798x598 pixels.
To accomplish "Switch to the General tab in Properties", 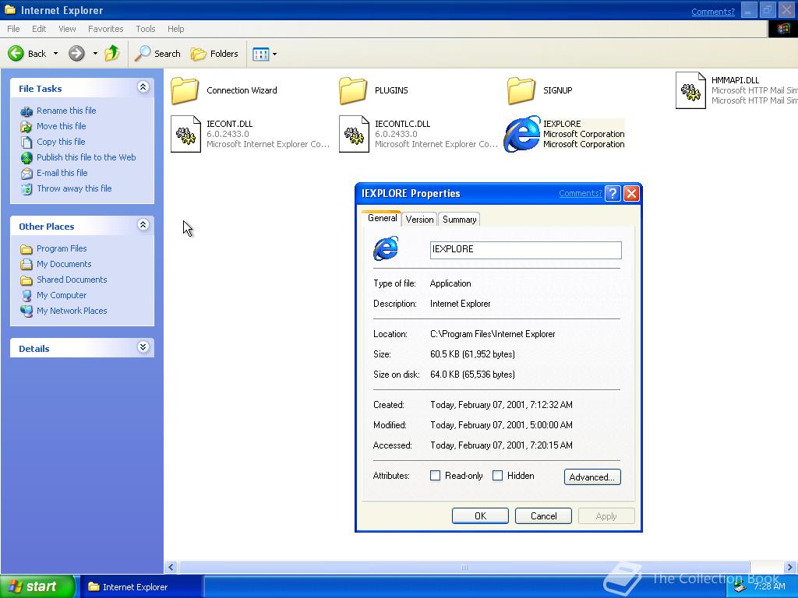I will (382, 218).
